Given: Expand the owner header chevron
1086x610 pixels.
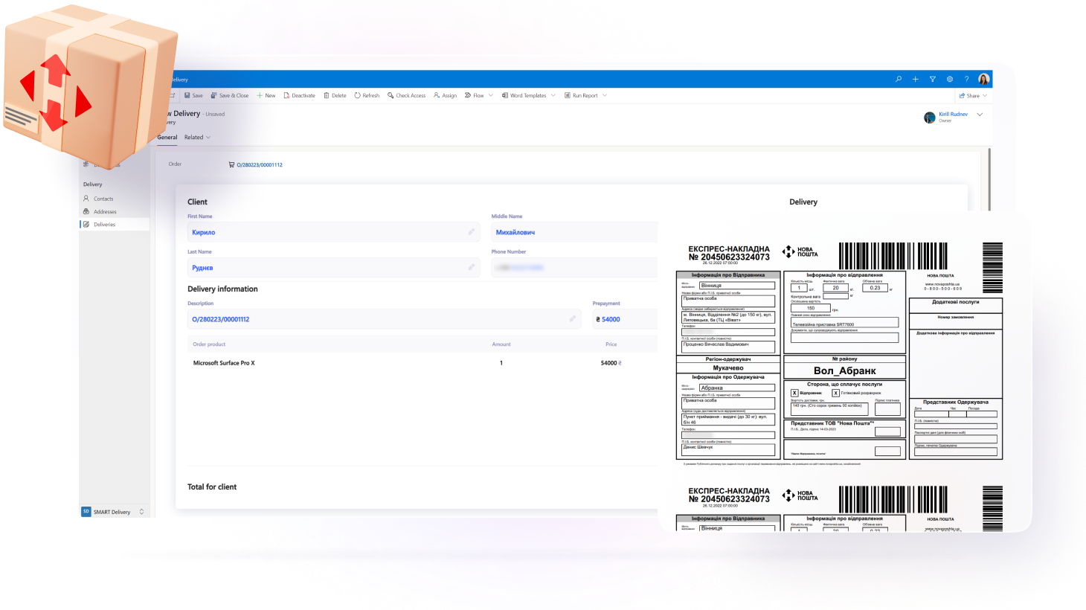Looking at the screenshot, I should coord(980,115).
